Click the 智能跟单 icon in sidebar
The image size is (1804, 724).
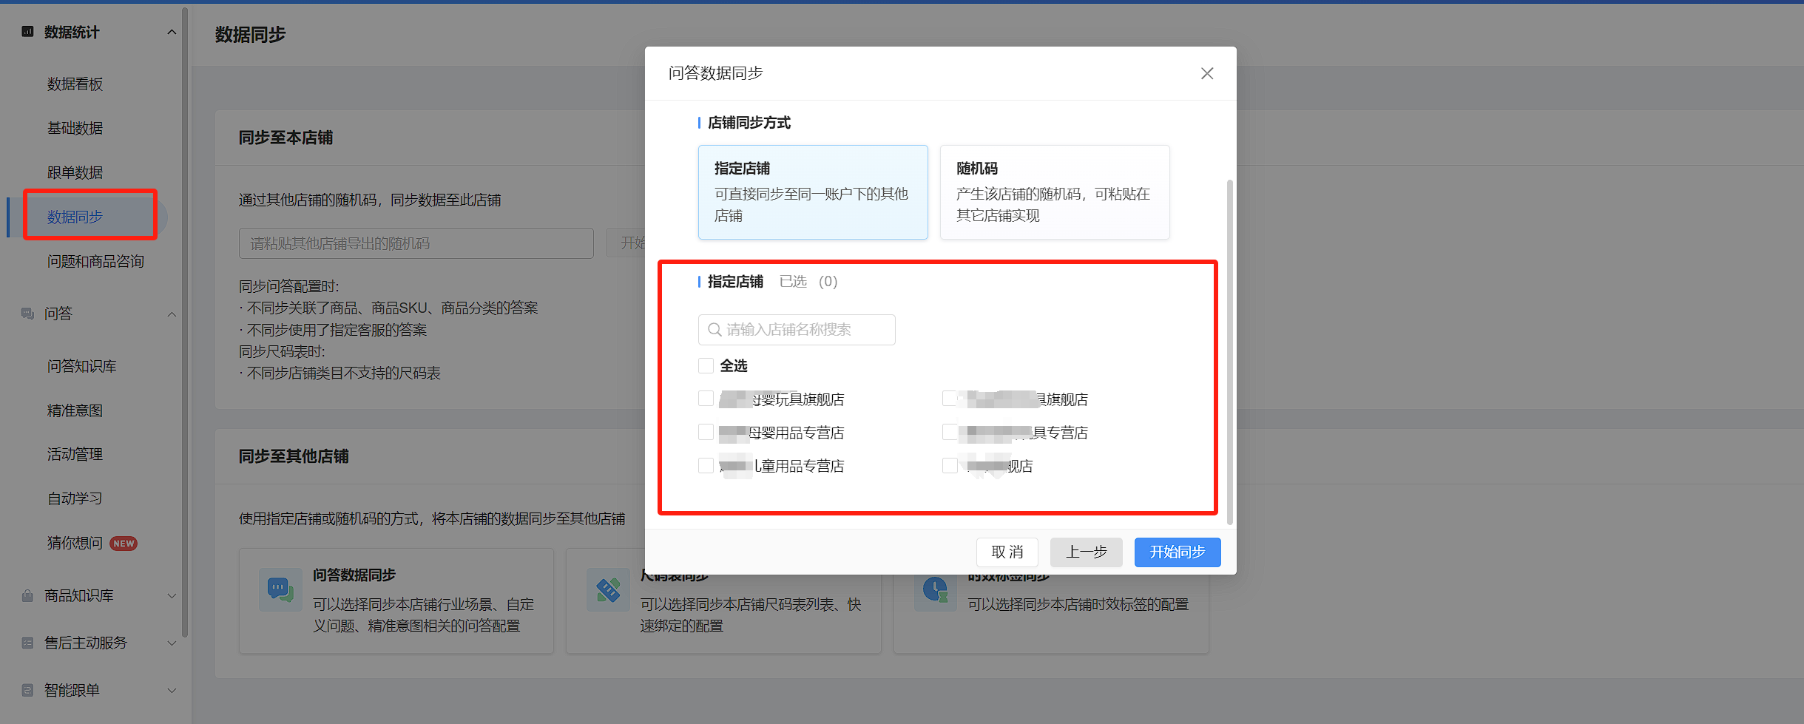click(x=27, y=690)
